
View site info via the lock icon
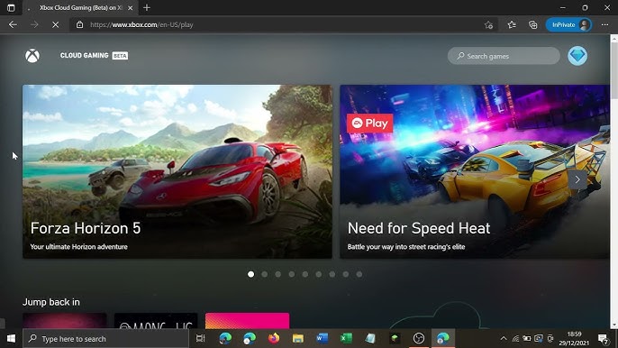[79, 24]
